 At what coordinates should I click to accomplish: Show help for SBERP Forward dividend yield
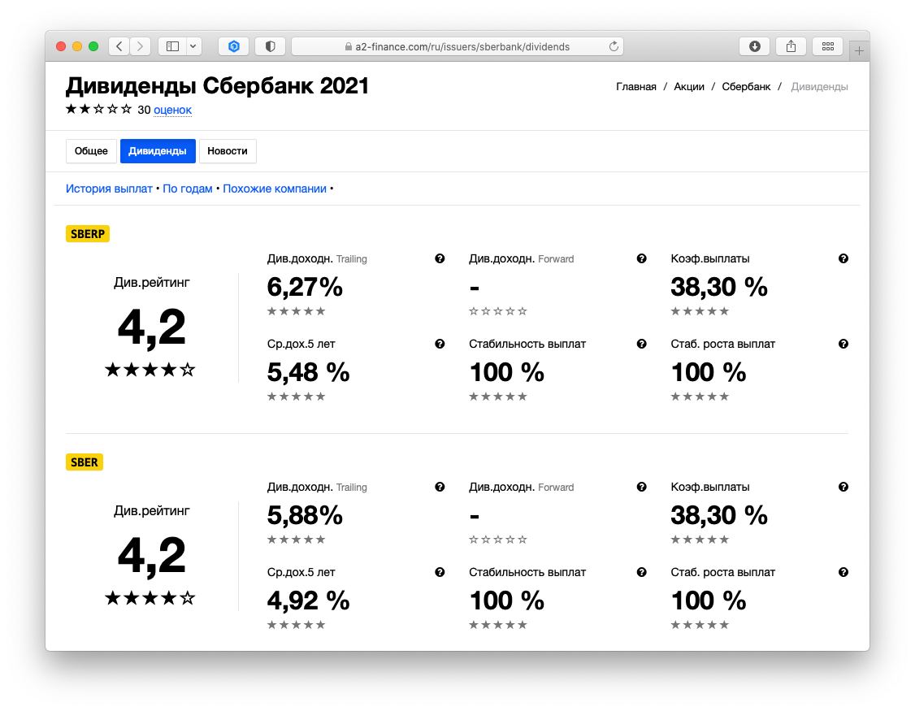pos(642,258)
